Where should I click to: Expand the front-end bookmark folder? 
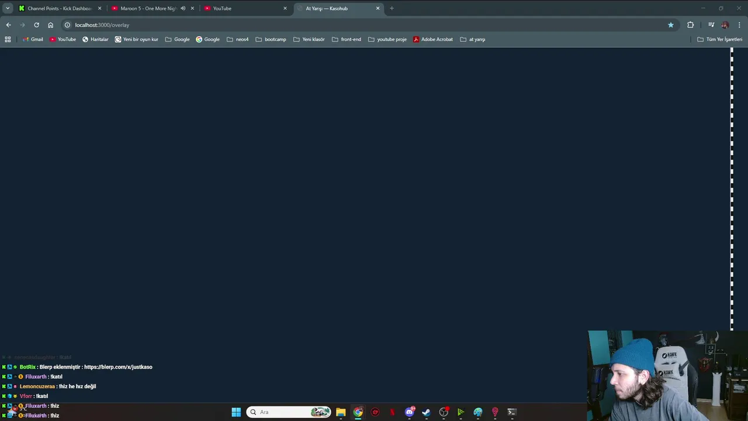[x=347, y=39]
